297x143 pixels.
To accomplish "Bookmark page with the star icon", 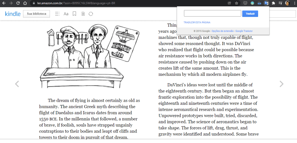I will point(237,3).
